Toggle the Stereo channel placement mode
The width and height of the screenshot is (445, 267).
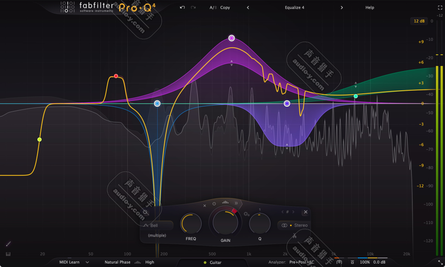point(295,225)
